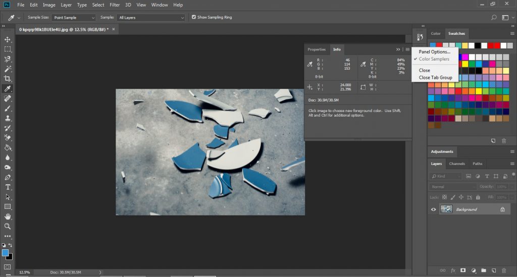Choose Panel Options from the flyout menu
517x277 pixels.
pyautogui.click(x=434, y=52)
